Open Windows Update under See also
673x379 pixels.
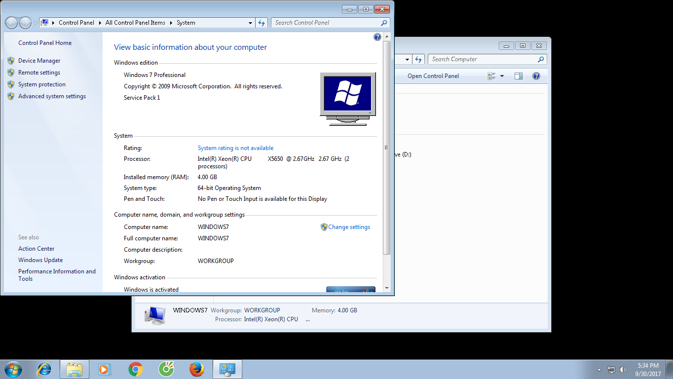(40, 260)
